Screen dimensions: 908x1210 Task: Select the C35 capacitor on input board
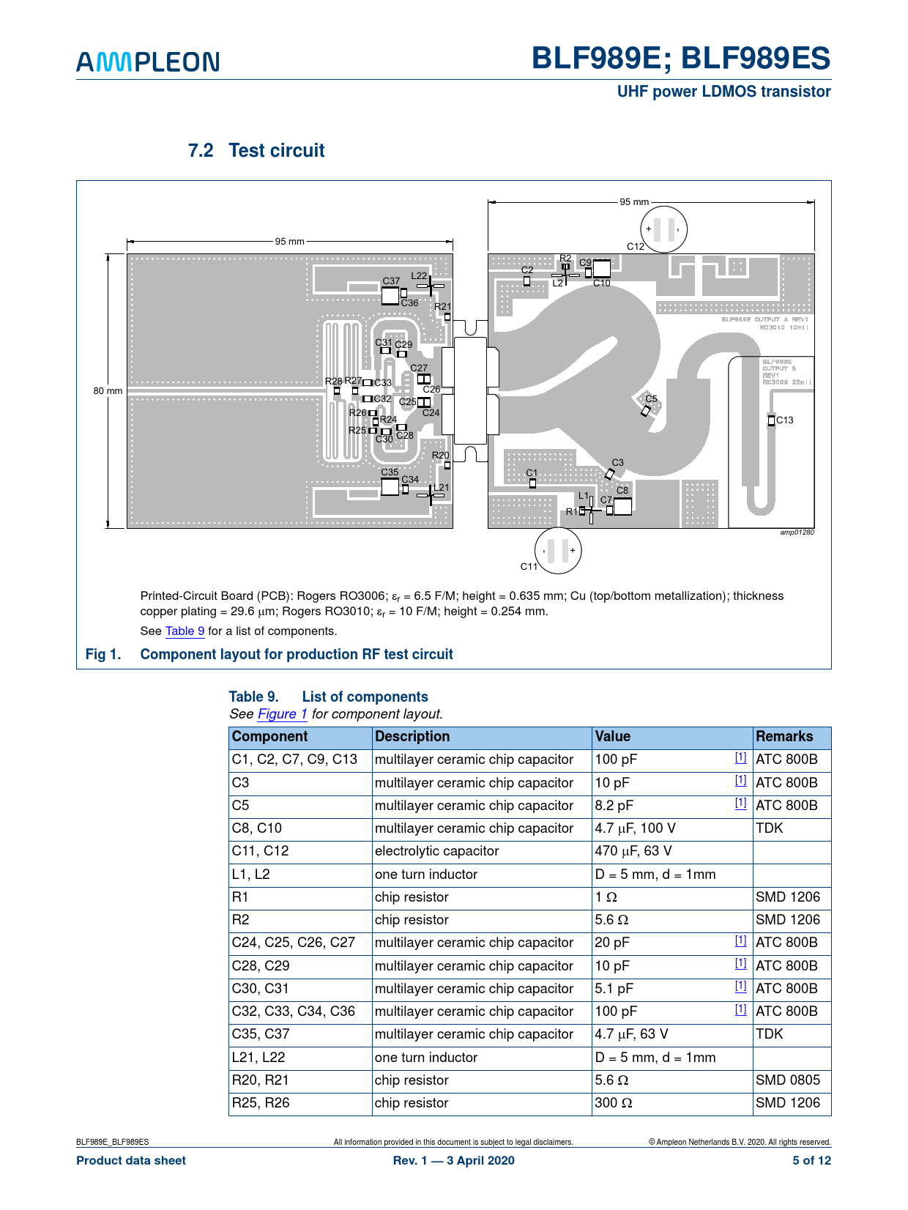(x=390, y=486)
